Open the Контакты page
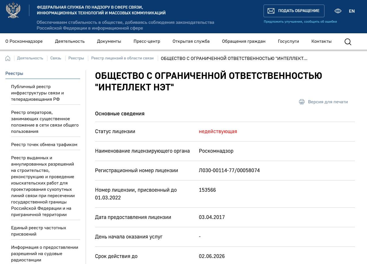The image size is (367, 264). tap(321, 41)
